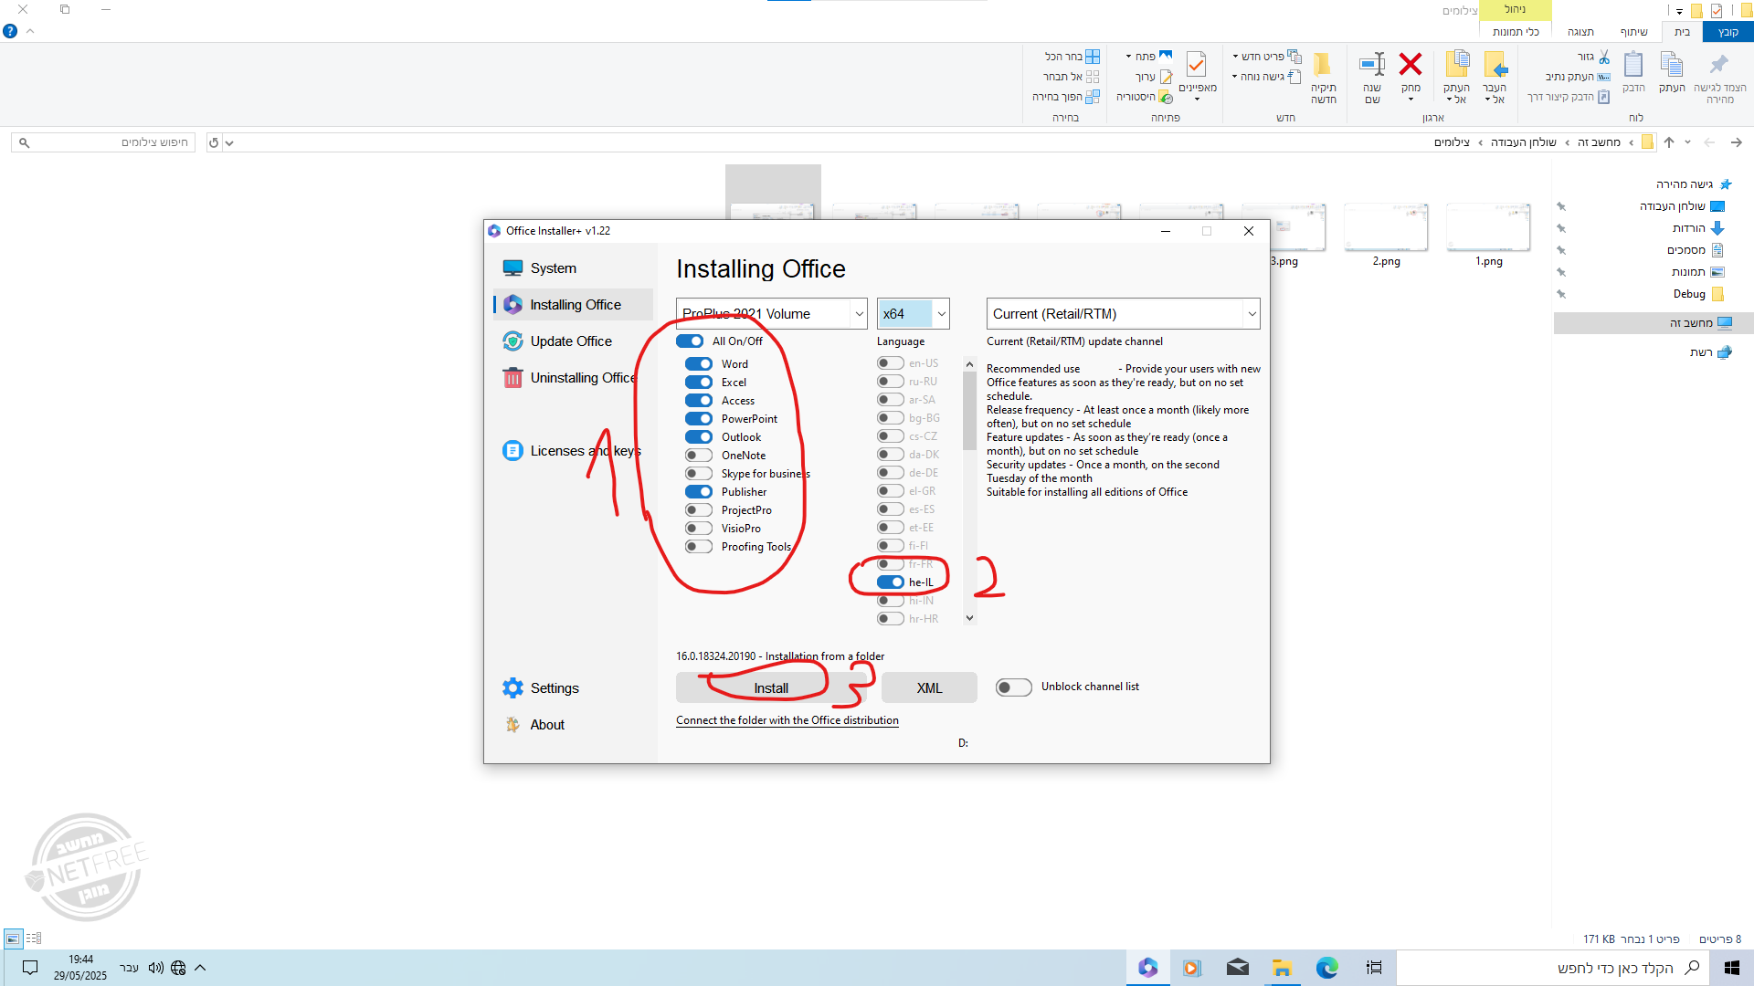Go up one folder with the up arrow
This screenshot has width=1754, height=986.
1669,142
